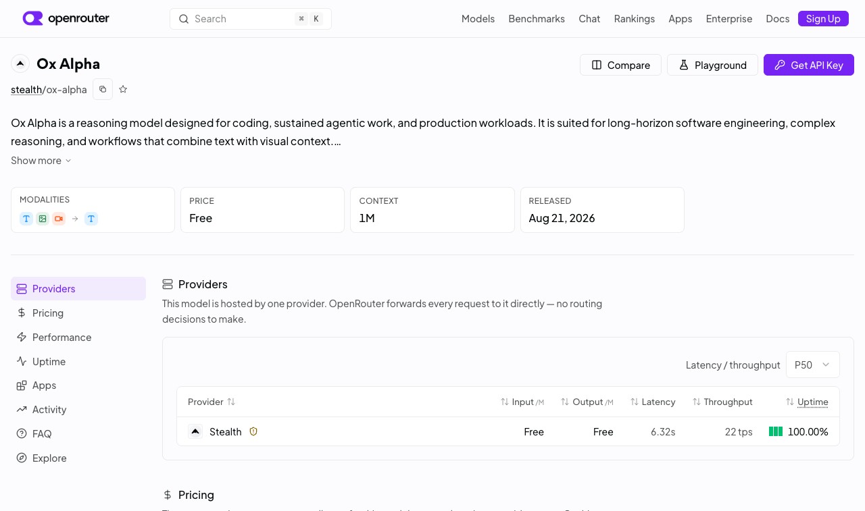Open Rankings in the top navigation
The image size is (865, 511).
click(635, 19)
